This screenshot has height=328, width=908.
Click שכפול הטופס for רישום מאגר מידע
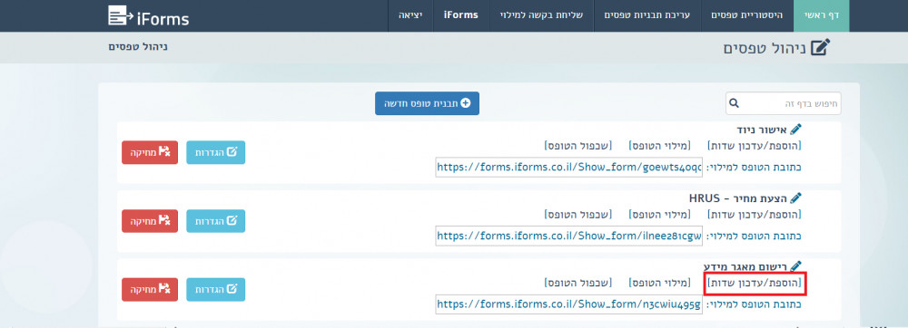[577, 283]
